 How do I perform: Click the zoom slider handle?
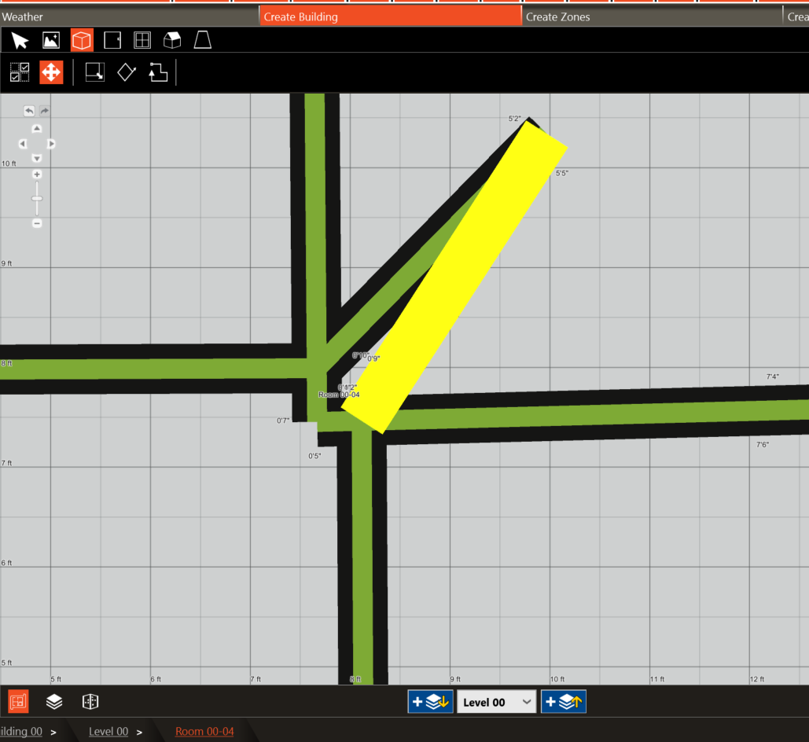37,199
